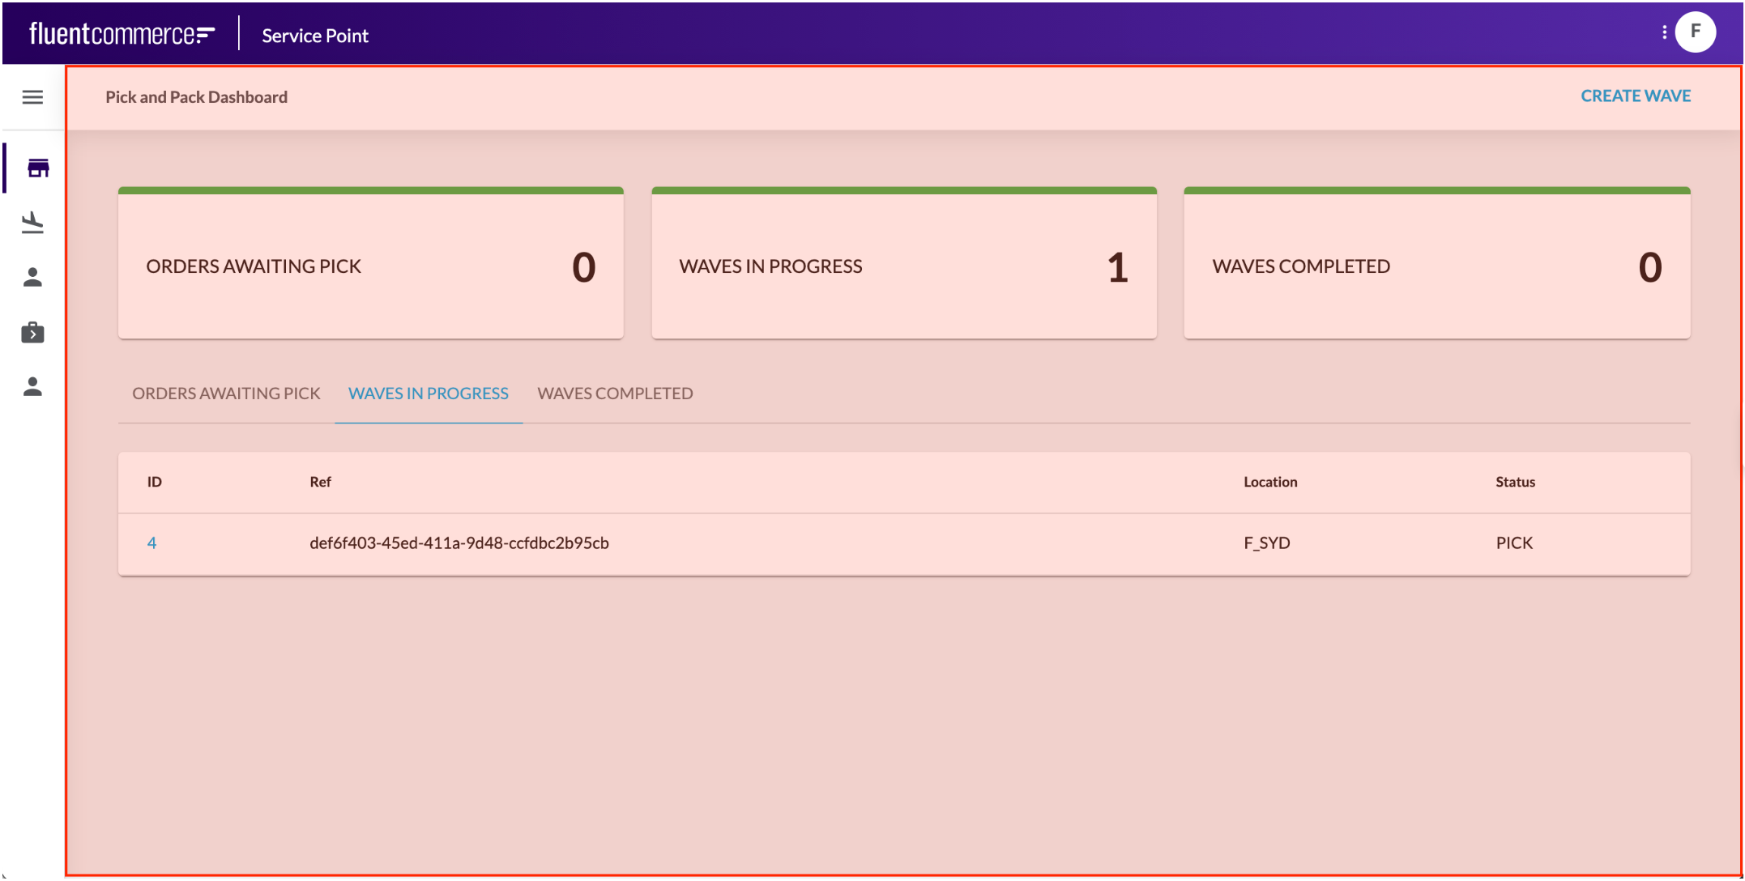Viewport: 1745px width, 881px height.
Task: Select the Waves In Progress tab
Action: [428, 394]
